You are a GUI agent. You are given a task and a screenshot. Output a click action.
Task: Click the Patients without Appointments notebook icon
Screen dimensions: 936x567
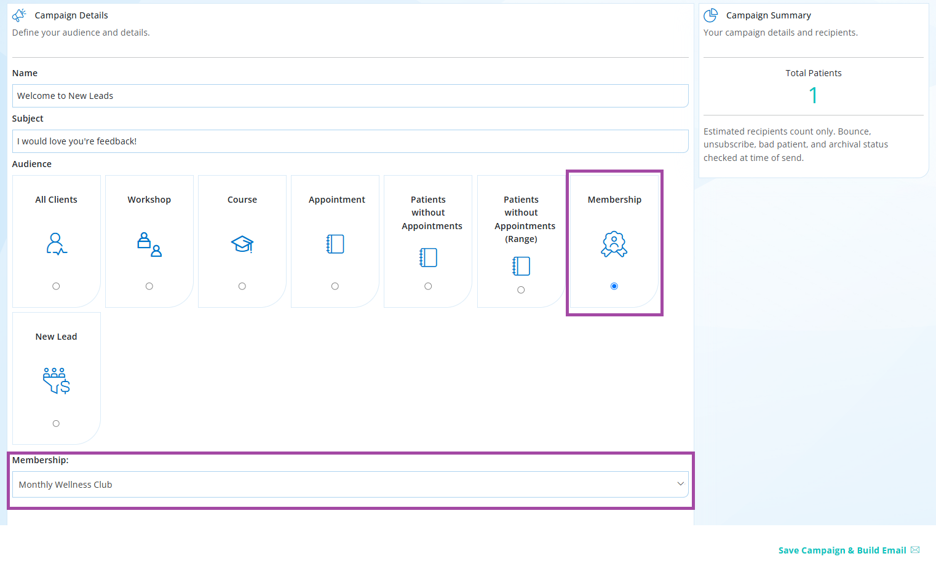click(428, 257)
